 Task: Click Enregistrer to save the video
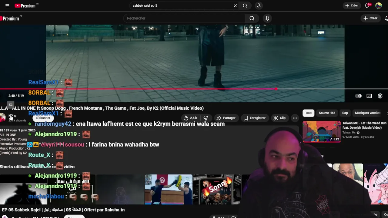tap(255, 118)
